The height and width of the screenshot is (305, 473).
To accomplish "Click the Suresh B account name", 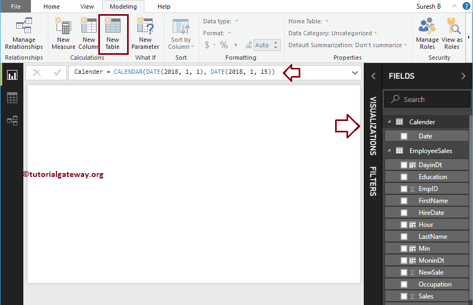I will (x=428, y=7).
